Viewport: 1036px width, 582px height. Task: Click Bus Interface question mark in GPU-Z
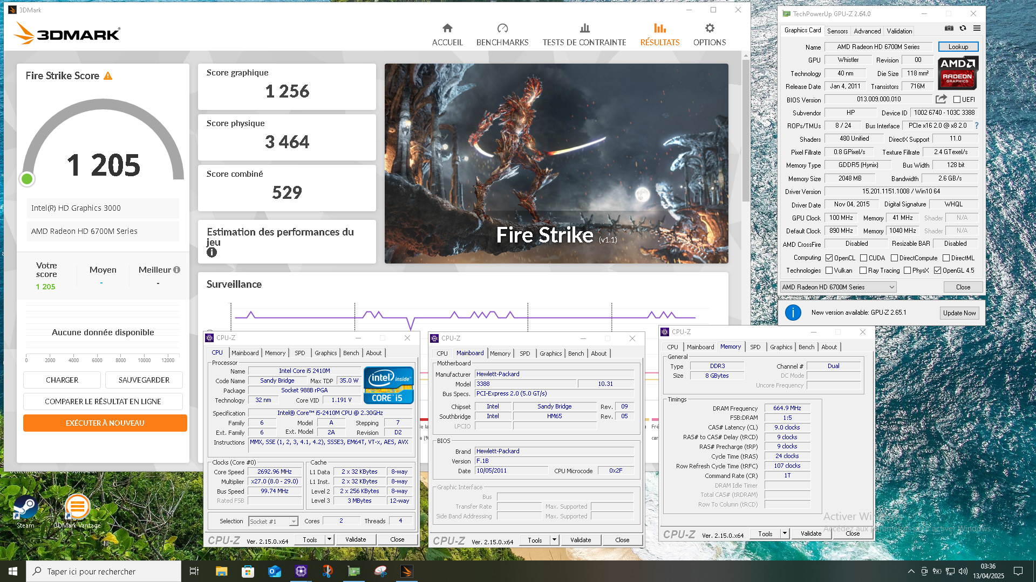tap(977, 126)
